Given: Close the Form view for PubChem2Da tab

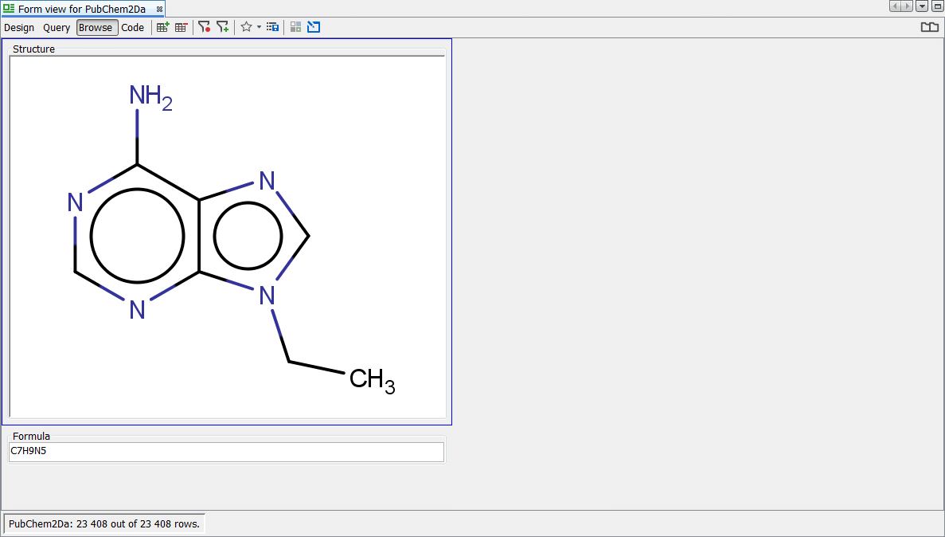Looking at the screenshot, I should click(159, 9).
